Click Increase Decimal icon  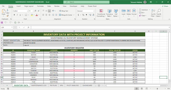tap(90, 15)
